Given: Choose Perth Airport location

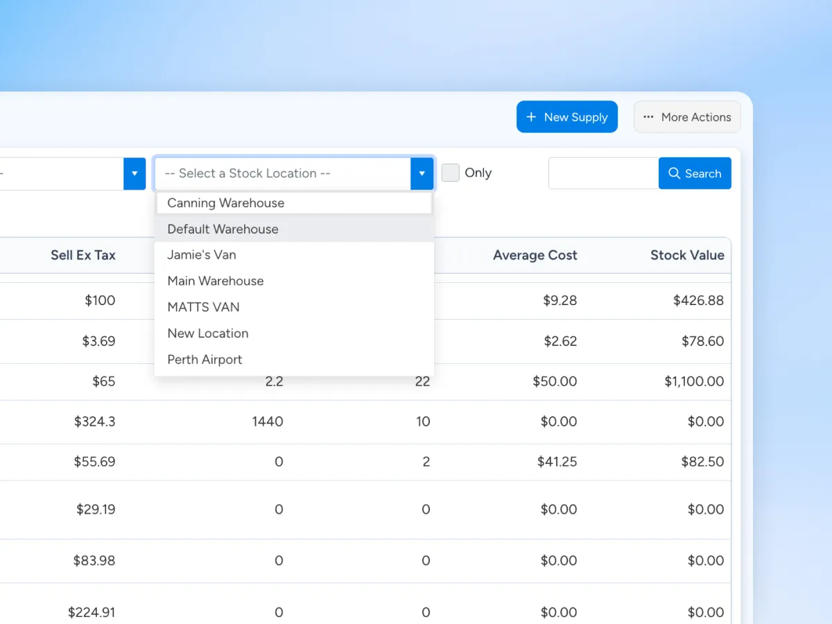Looking at the screenshot, I should (x=294, y=360).
